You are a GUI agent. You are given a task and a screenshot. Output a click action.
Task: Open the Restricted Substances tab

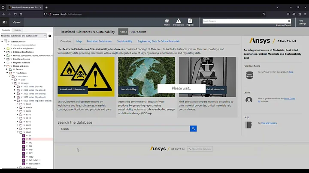99,41
